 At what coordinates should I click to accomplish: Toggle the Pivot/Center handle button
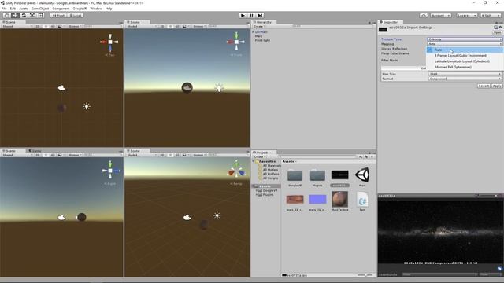click(58, 16)
